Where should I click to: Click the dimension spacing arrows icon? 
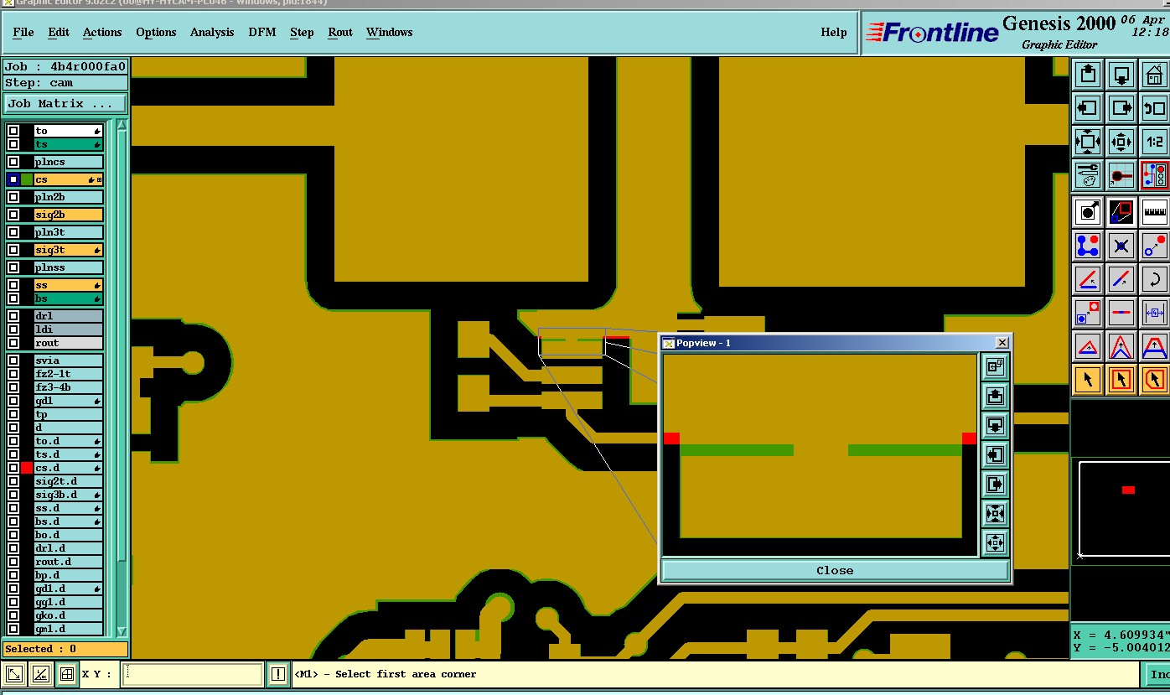point(1155,312)
